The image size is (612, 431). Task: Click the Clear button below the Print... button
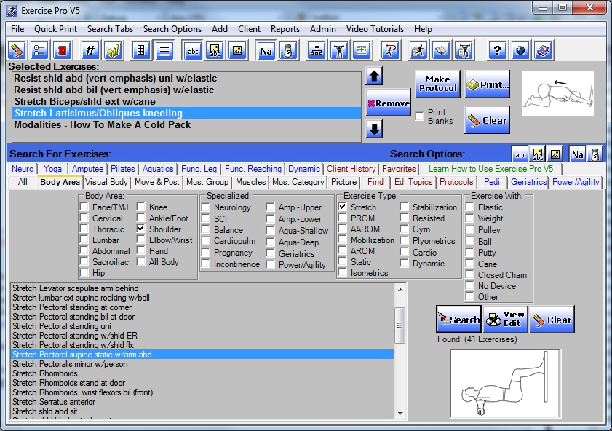coord(487,120)
